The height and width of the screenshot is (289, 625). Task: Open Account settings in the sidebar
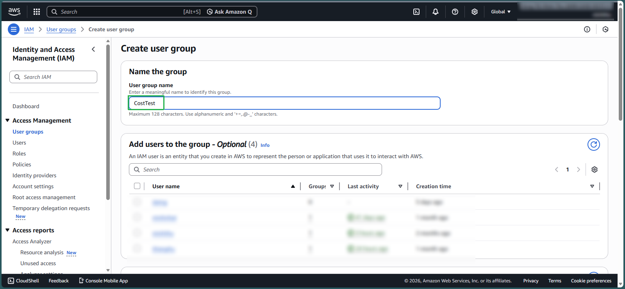(33, 186)
